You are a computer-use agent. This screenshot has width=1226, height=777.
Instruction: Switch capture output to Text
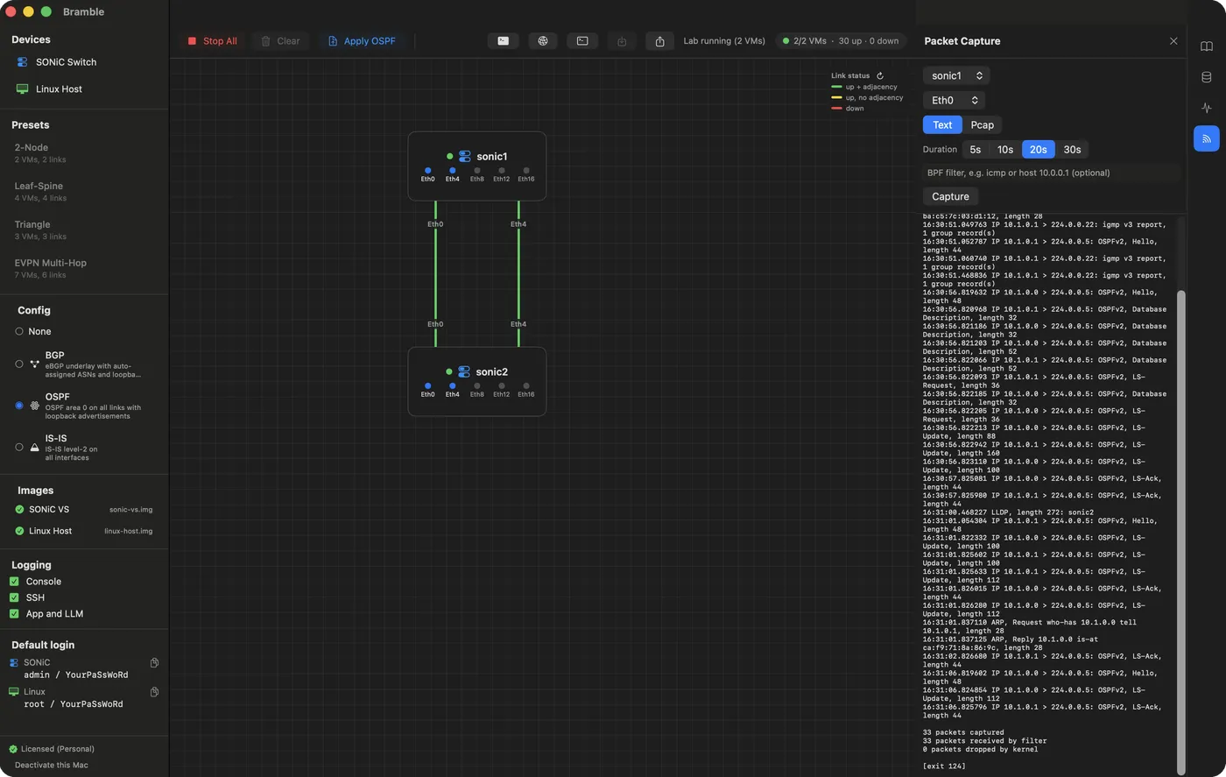coord(942,124)
